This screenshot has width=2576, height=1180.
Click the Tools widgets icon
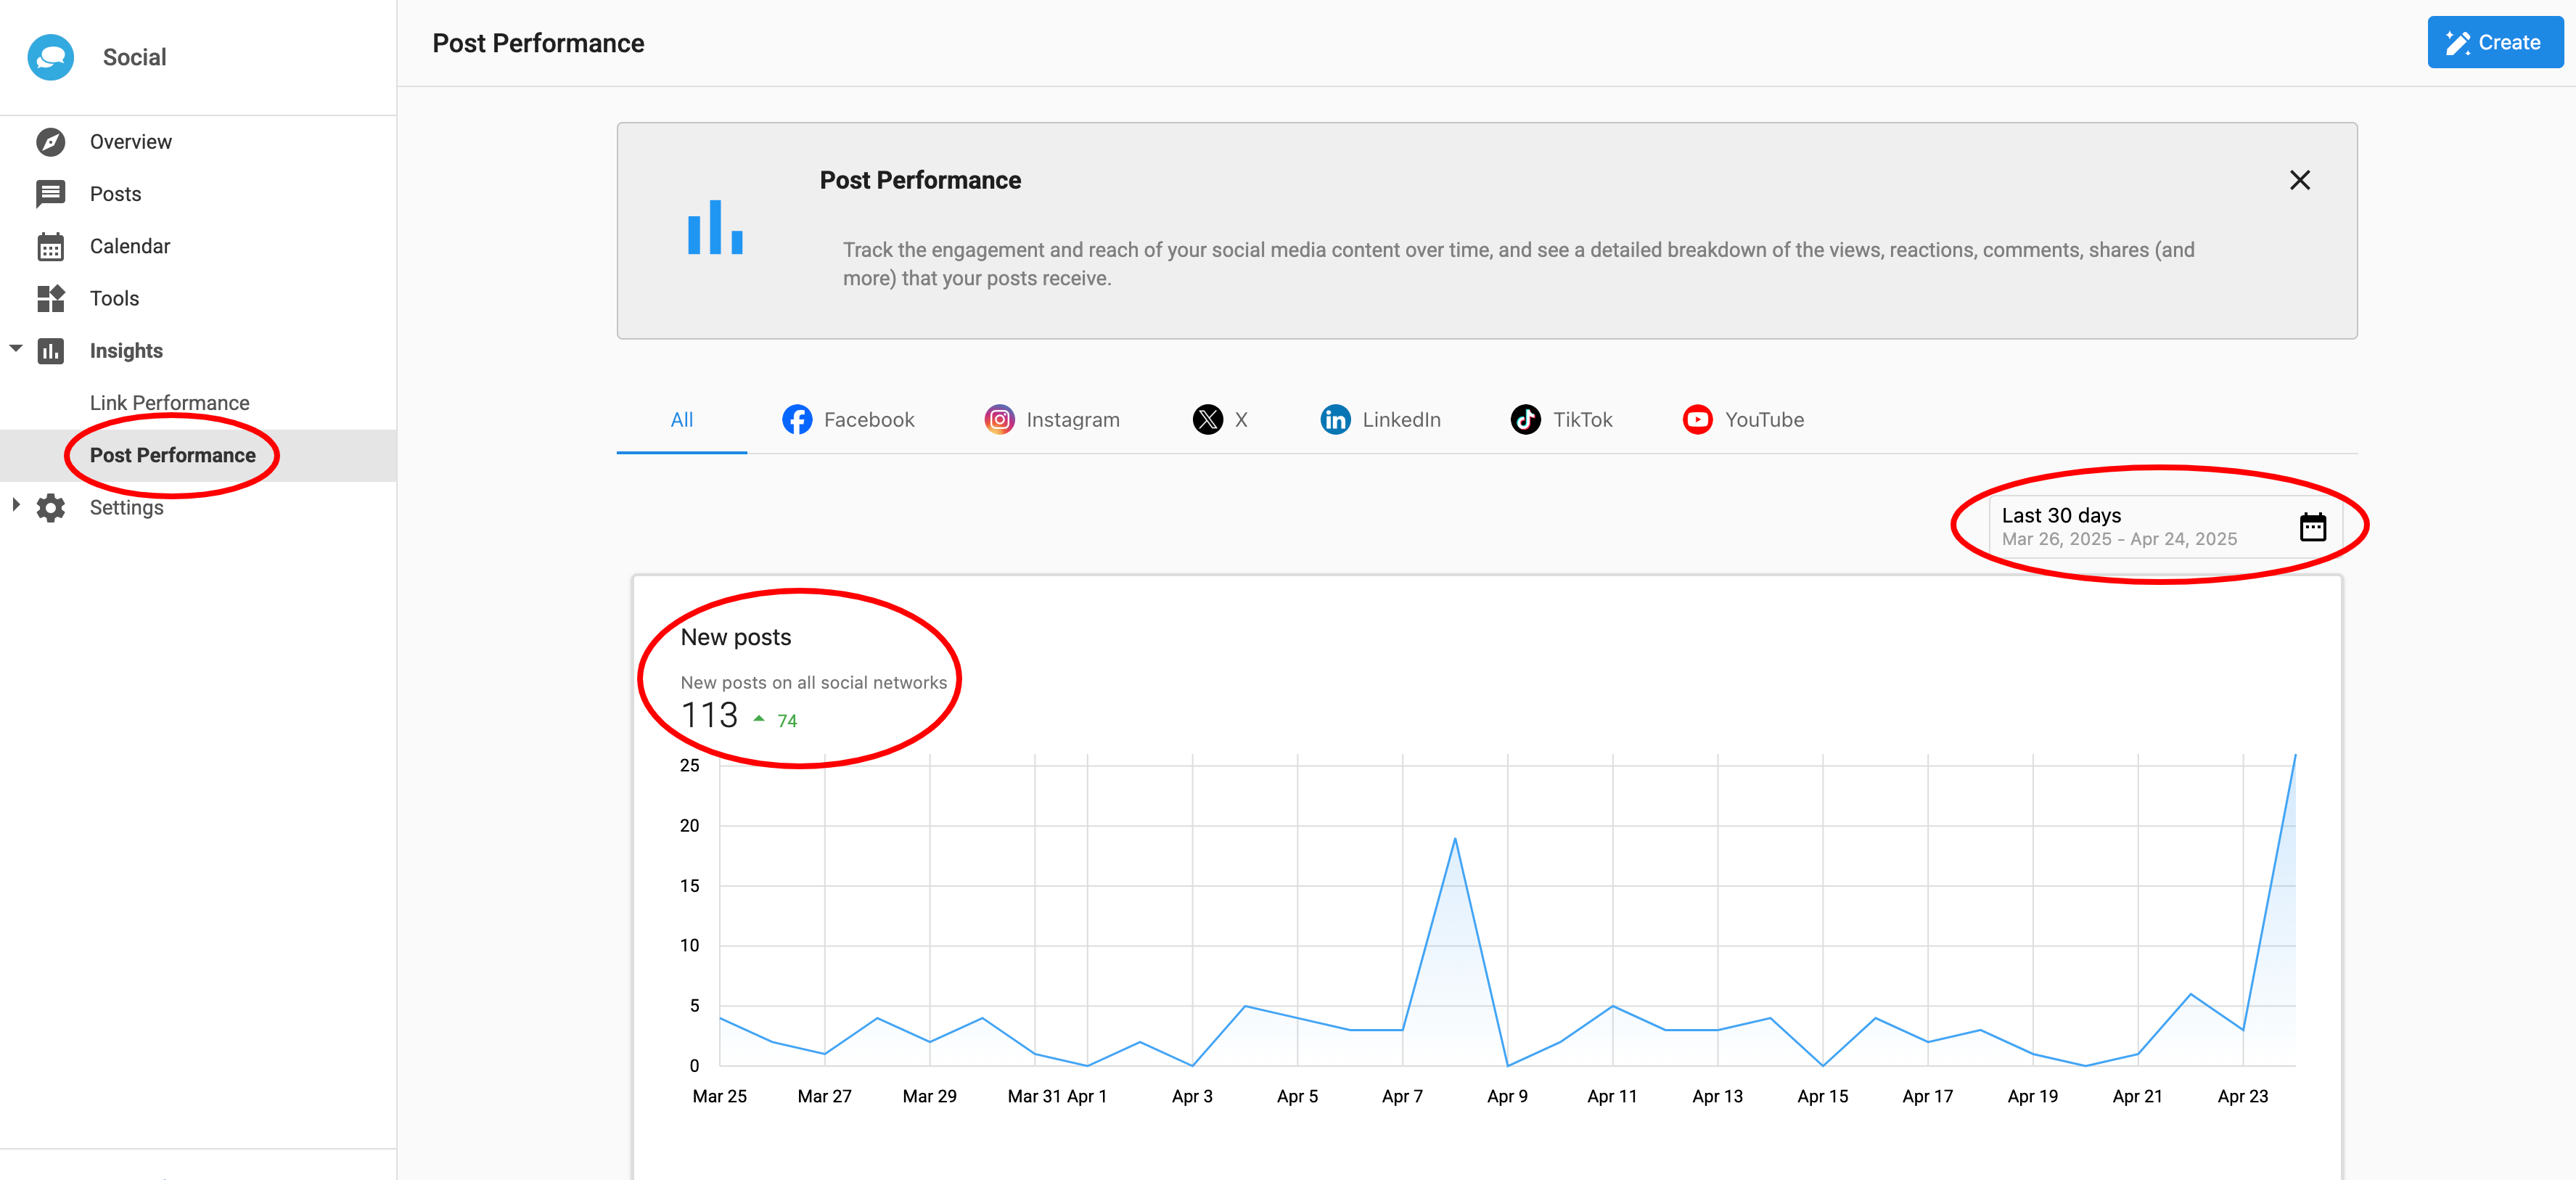50,298
